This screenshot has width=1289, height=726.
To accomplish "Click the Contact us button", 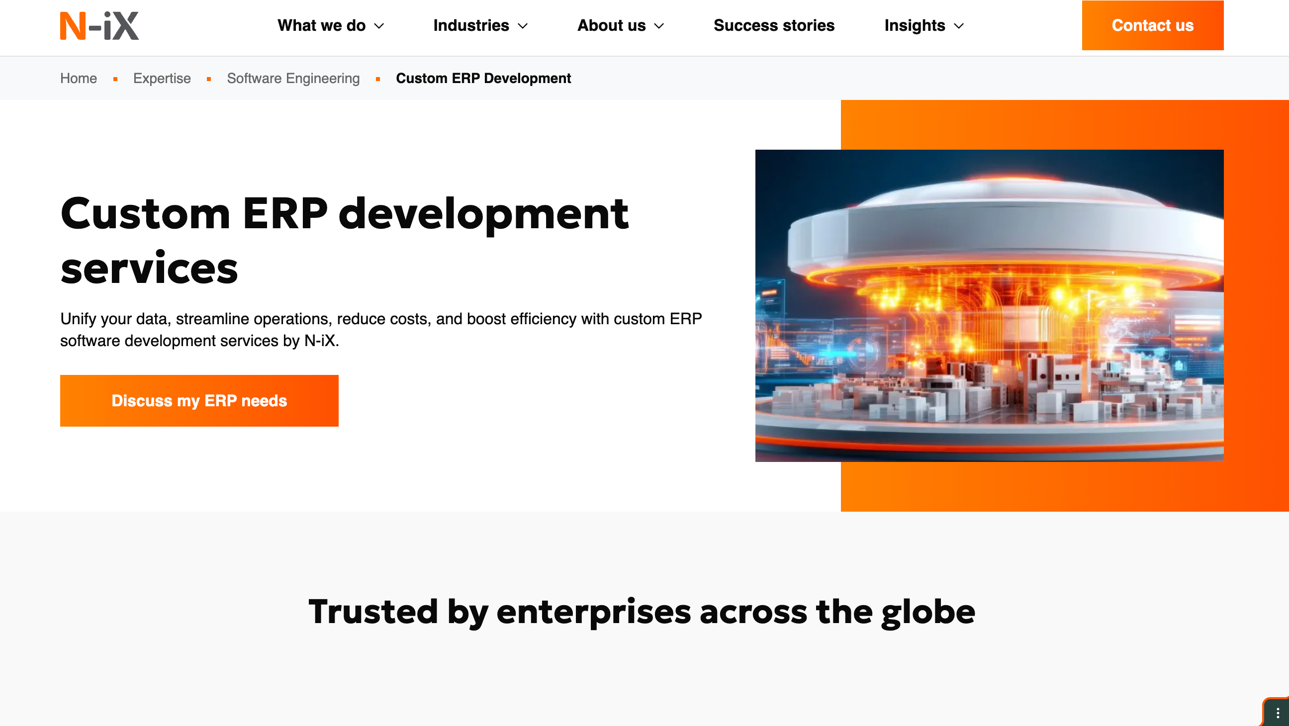I will pos(1152,25).
